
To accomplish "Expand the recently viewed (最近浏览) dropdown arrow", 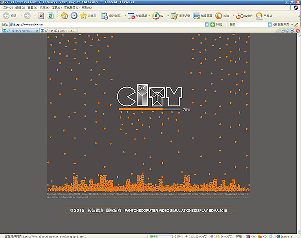I will tap(125, 16).
